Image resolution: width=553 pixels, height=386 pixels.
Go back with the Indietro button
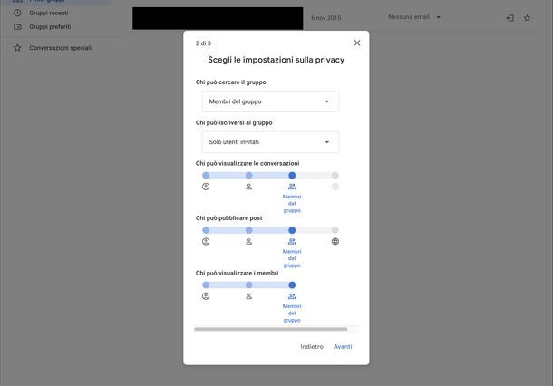312,347
